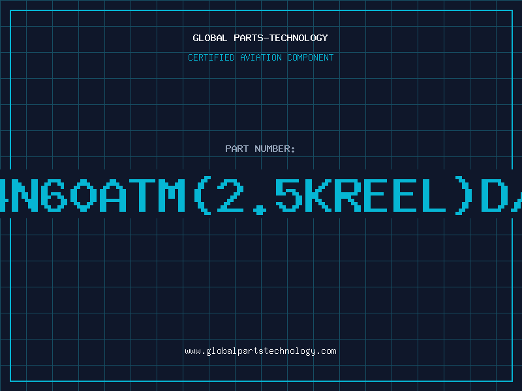Click the large letter M before the parenthesis

(x=172, y=195)
